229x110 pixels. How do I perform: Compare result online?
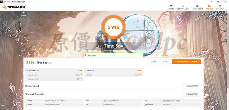click(186, 62)
